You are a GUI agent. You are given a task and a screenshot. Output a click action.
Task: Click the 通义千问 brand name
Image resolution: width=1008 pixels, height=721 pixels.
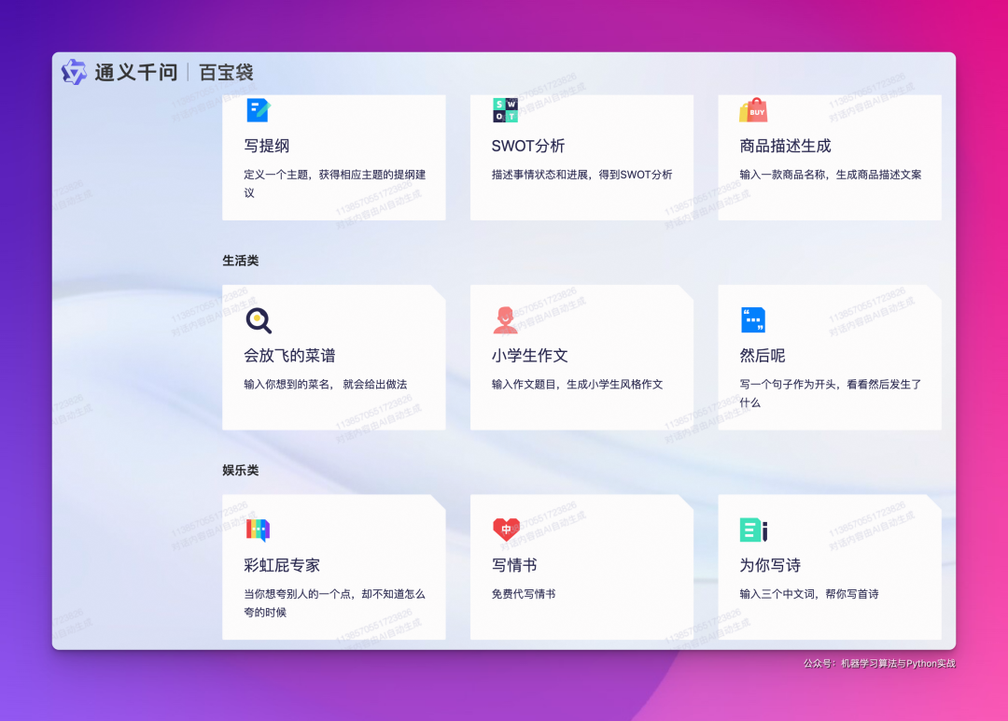(x=136, y=72)
